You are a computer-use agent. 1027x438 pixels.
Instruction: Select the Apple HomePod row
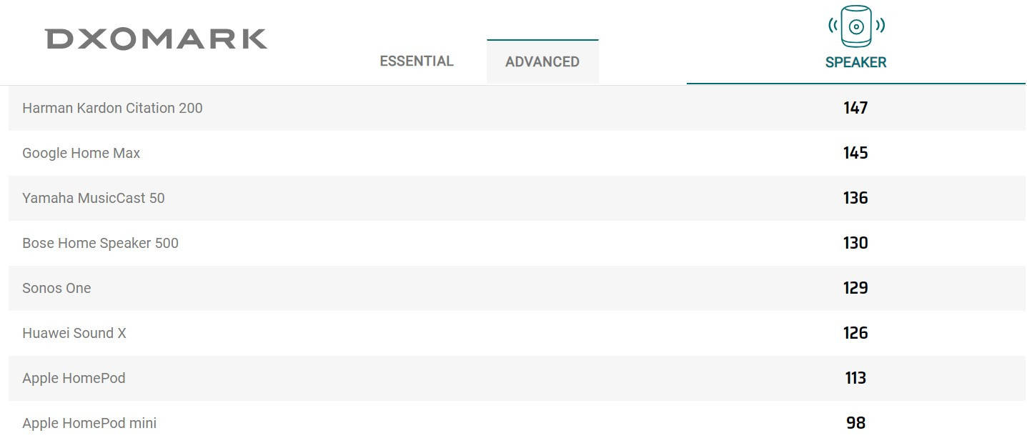(x=517, y=378)
